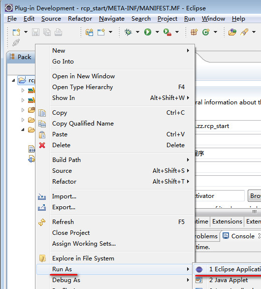Click the Search flashlight icon

tap(244, 32)
